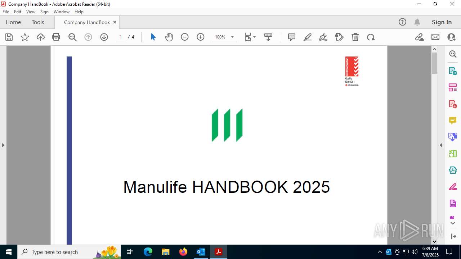Open the notifications bell
The image size is (461, 259).
tap(417, 22)
